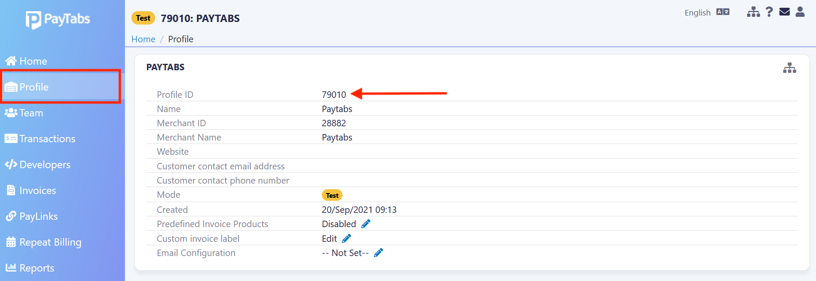Edit Email Configuration pencil icon

pyautogui.click(x=378, y=253)
